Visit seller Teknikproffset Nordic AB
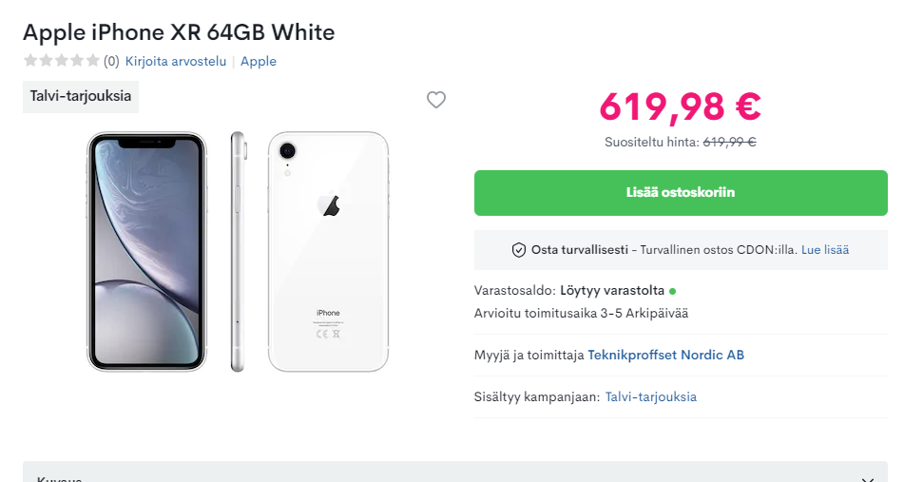The height and width of the screenshot is (482, 904). [x=666, y=355]
